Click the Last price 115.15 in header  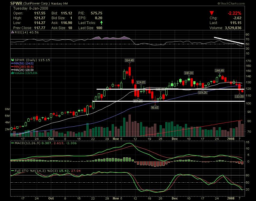click(x=236, y=23)
